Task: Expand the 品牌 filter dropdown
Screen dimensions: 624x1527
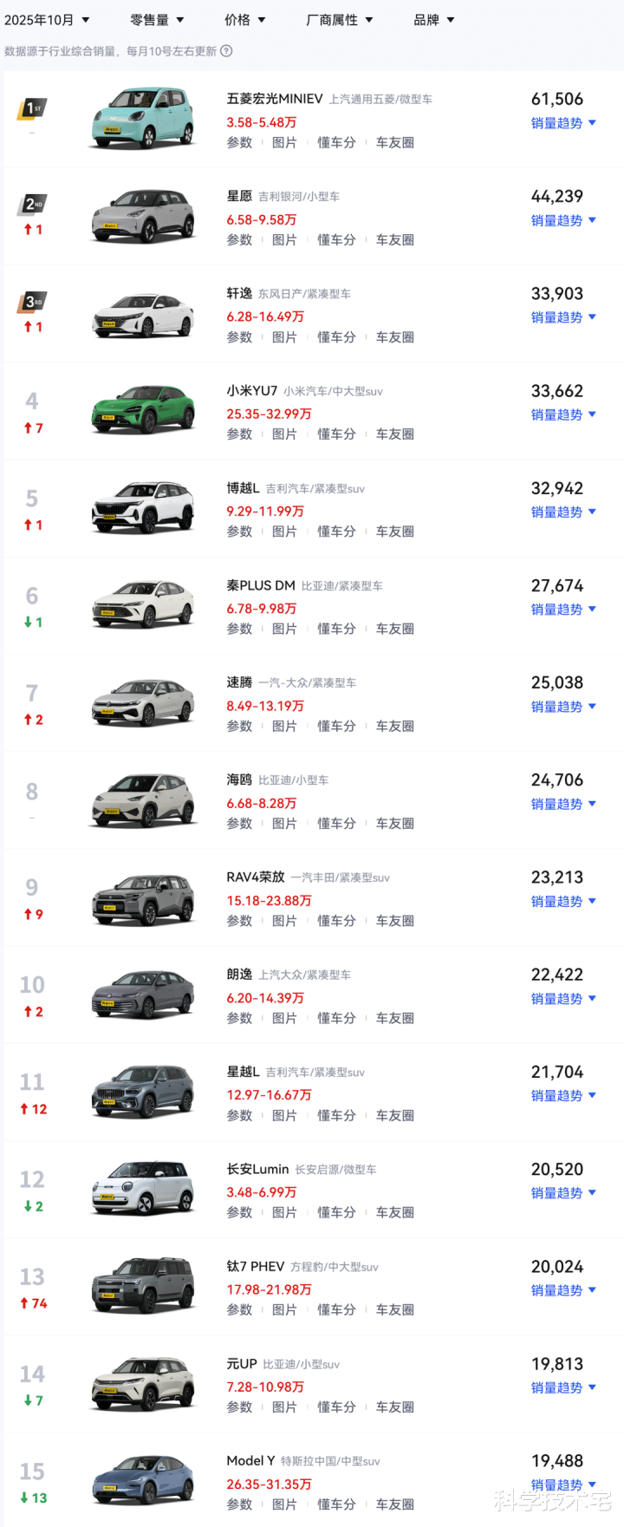Action: point(434,20)
